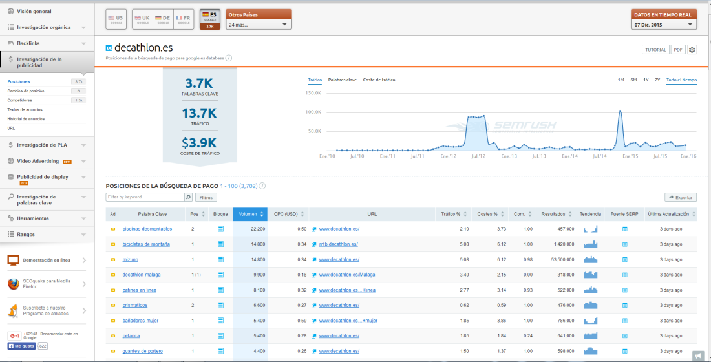Open Historial de anuncios in sidebar

coord(26,119)
